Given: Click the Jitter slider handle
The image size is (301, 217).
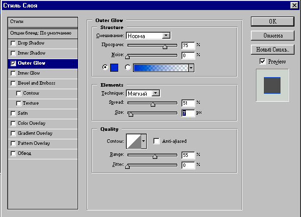Looking at the screenshot, I should click(127, 166).
